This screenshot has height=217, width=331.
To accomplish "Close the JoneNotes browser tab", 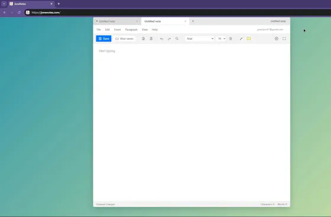I will [x=51, y=4].
